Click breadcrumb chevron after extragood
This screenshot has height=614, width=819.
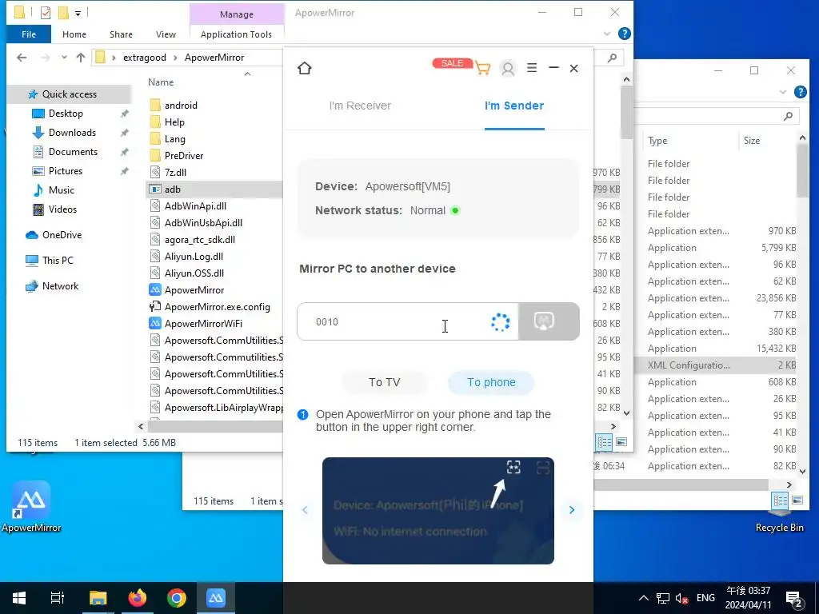pyautogui.click(x=175, y=58)
